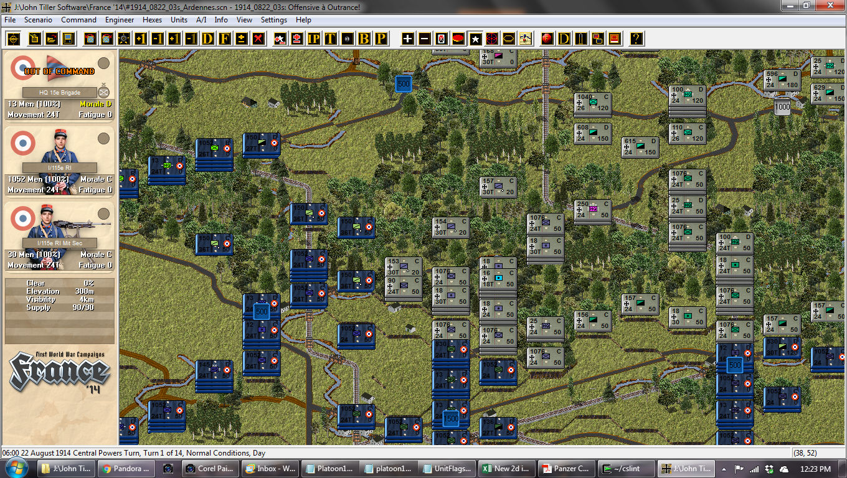Open the Scenario menu
This screenshot has width=847, height=478.
point(38,20)
